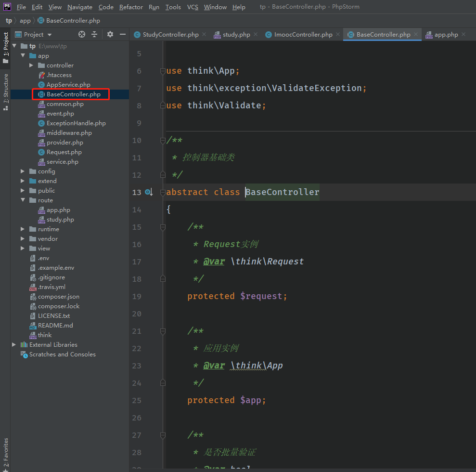Close the app.php editor tab
This screenshot has width=476, height=472.
click(463, 34)
